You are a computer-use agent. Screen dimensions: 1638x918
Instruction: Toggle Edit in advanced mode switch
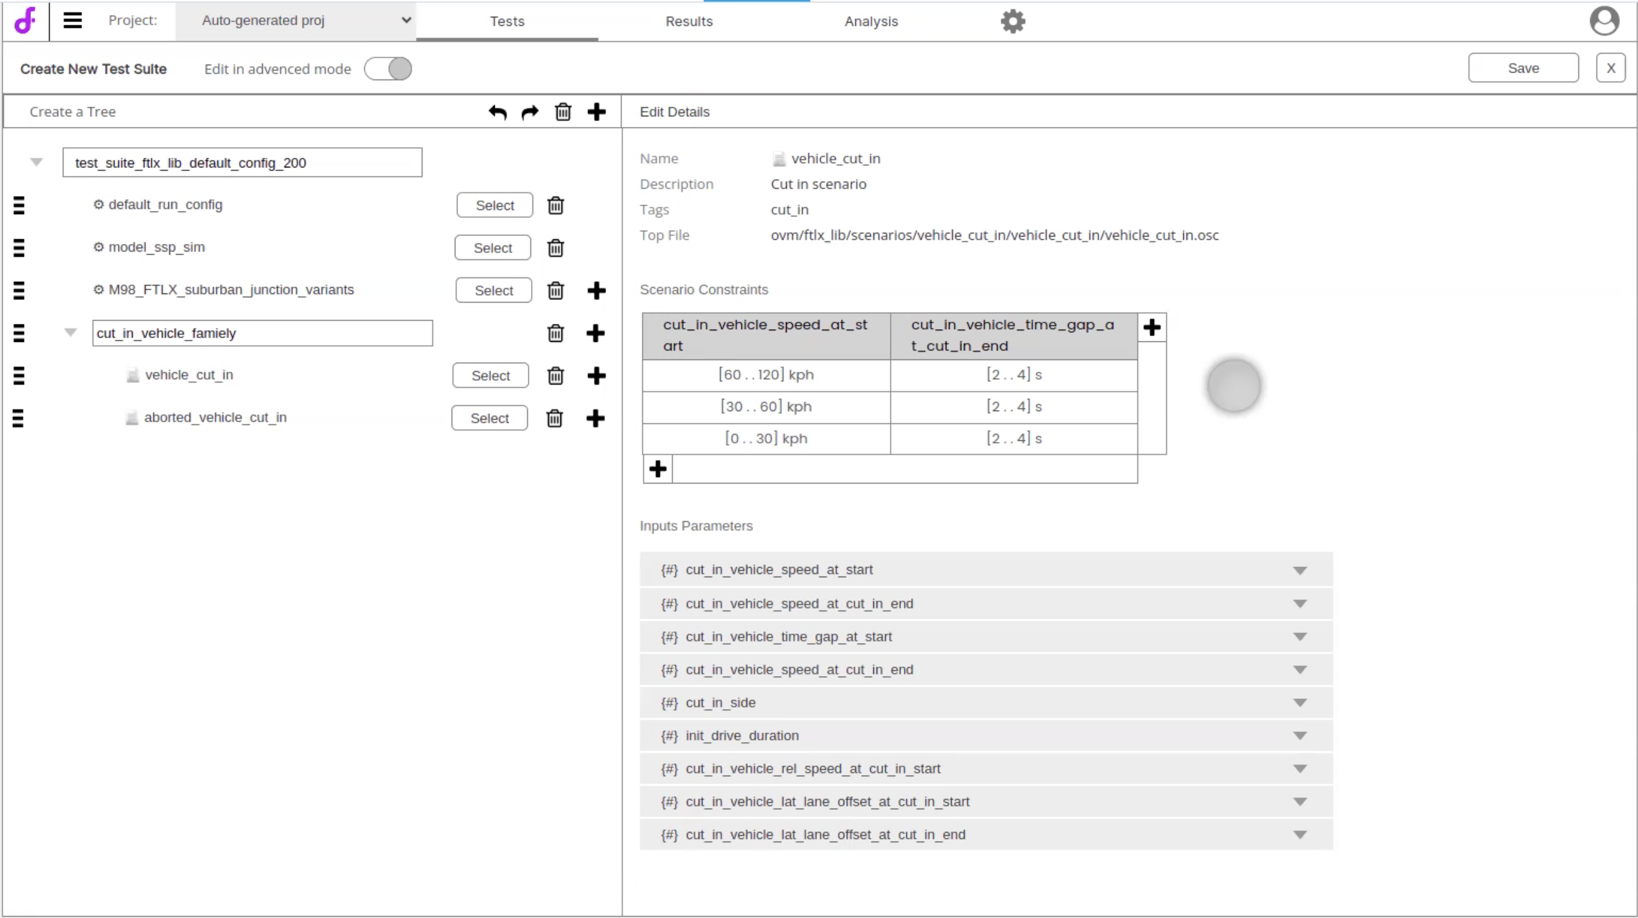388,69
